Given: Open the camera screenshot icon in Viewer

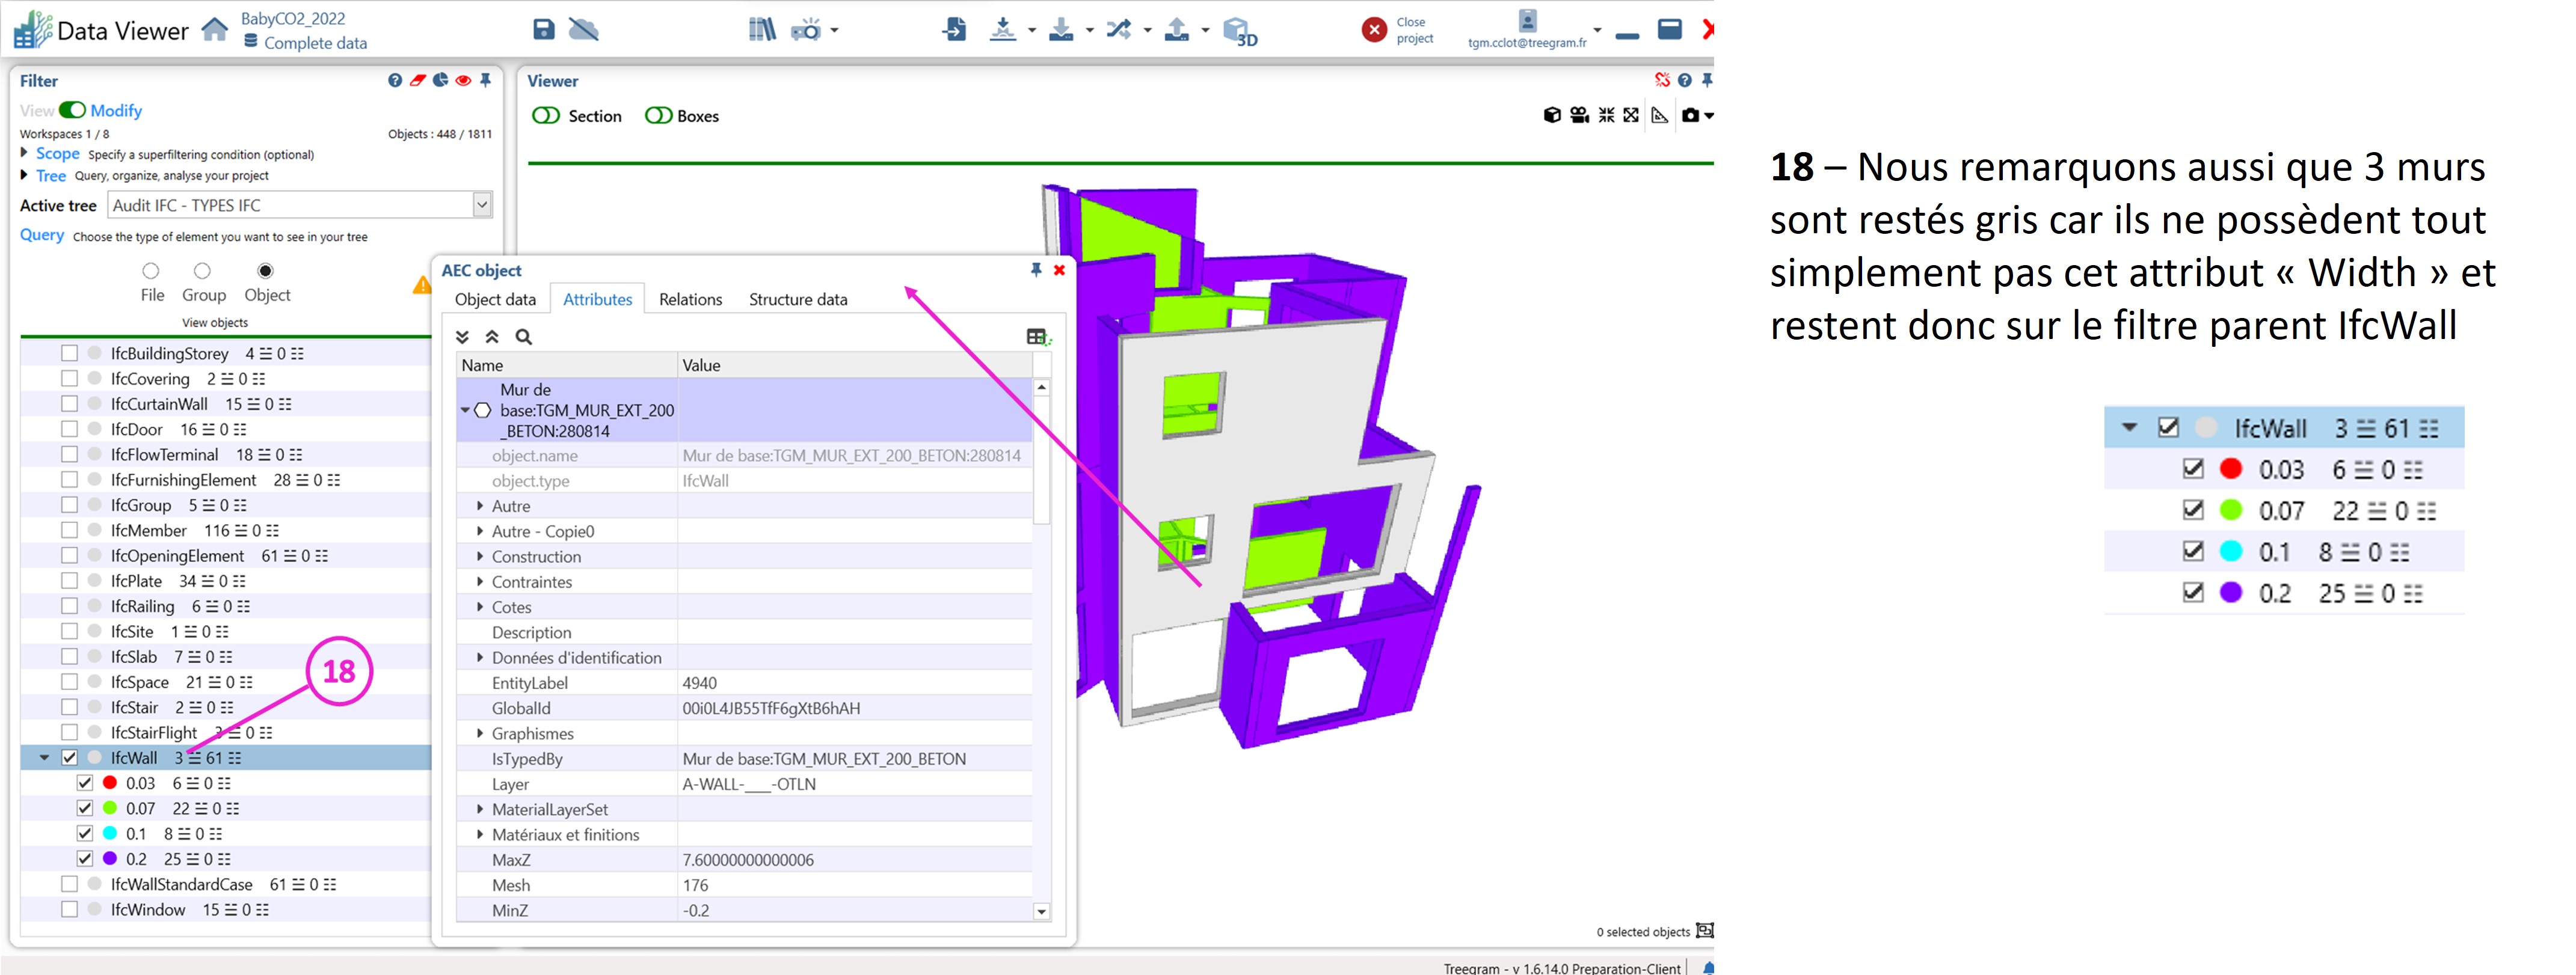Looking at the screenshot, I should tap(1690, 116).
